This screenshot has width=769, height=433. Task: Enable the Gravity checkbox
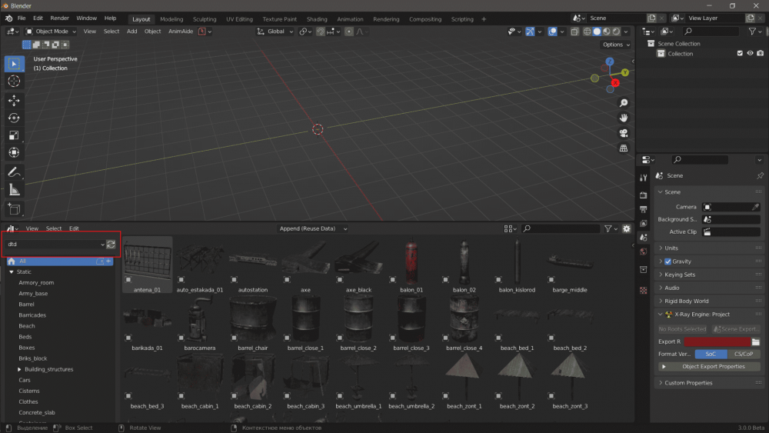coord(667,261)
